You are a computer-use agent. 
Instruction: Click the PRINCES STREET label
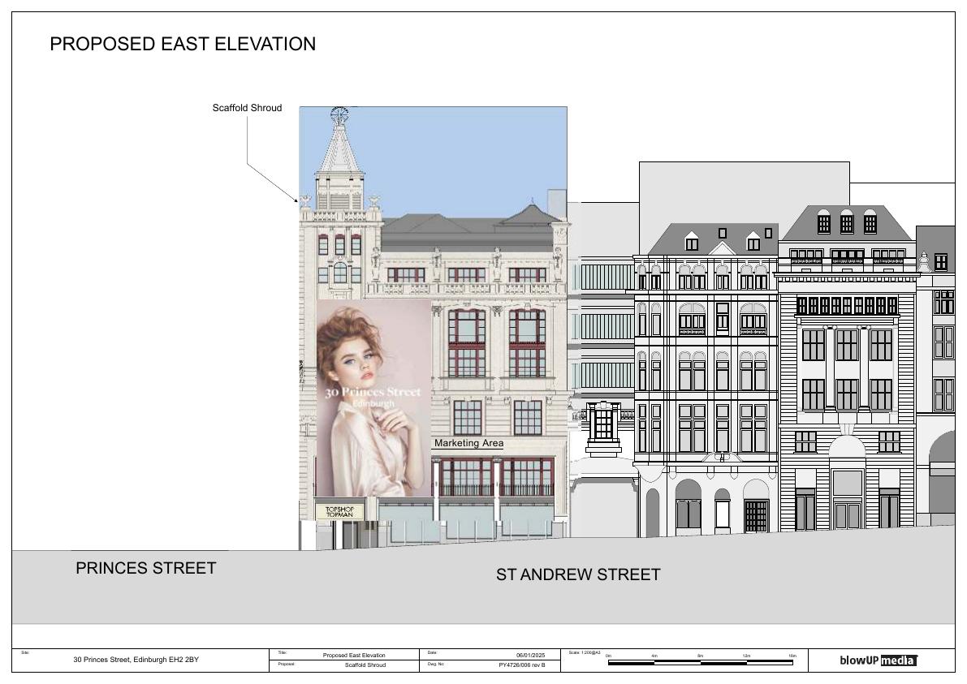point(146,568)
